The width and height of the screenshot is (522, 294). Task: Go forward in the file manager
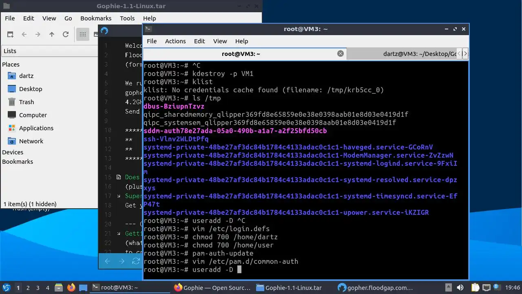[38, 34]
